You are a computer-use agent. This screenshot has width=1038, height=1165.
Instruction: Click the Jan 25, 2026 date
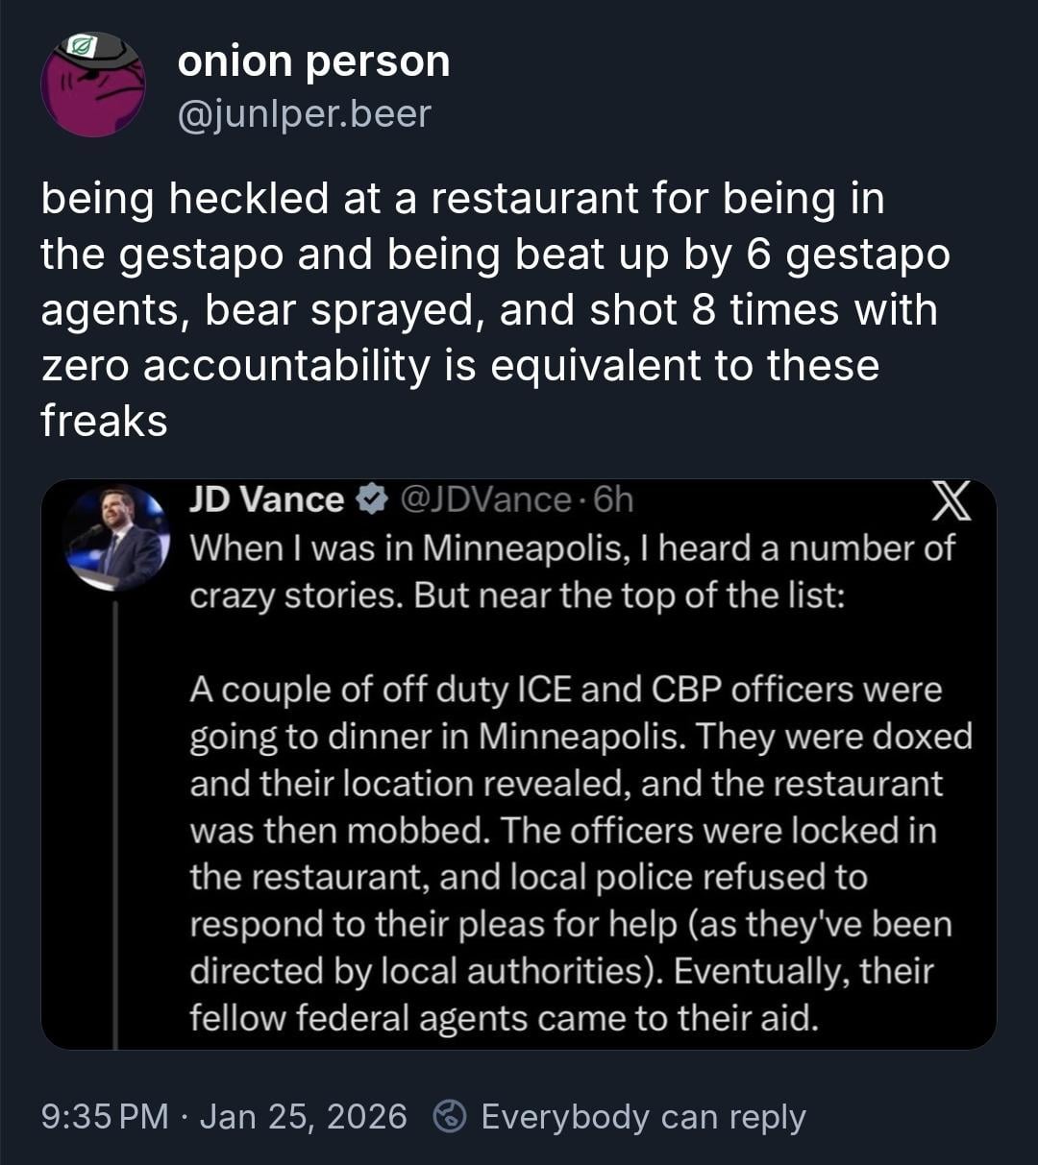point(303,1117)
